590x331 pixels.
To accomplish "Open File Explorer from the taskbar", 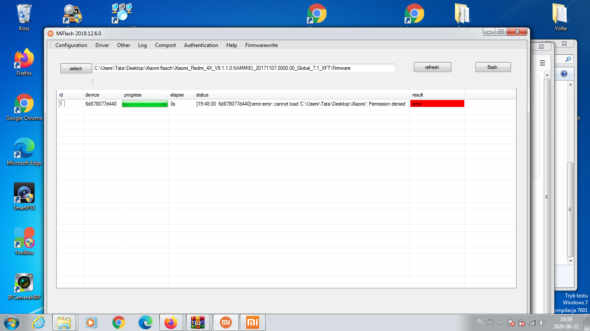I will pos(64,322).
